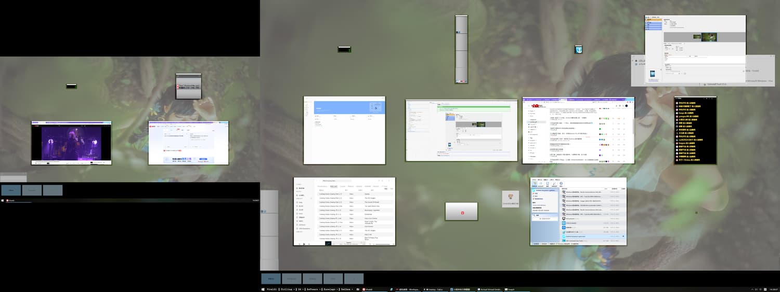Viewport: 780px width, 292px height.
Task: Click the taskbar clock showing 14:28
Action: [x=773, y=289]
